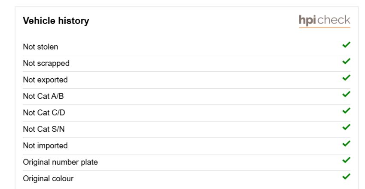The height and width of the screenshot is (189, 365).
Task: Click the green check for Not Cat C/D
Action: coord(347,111)
